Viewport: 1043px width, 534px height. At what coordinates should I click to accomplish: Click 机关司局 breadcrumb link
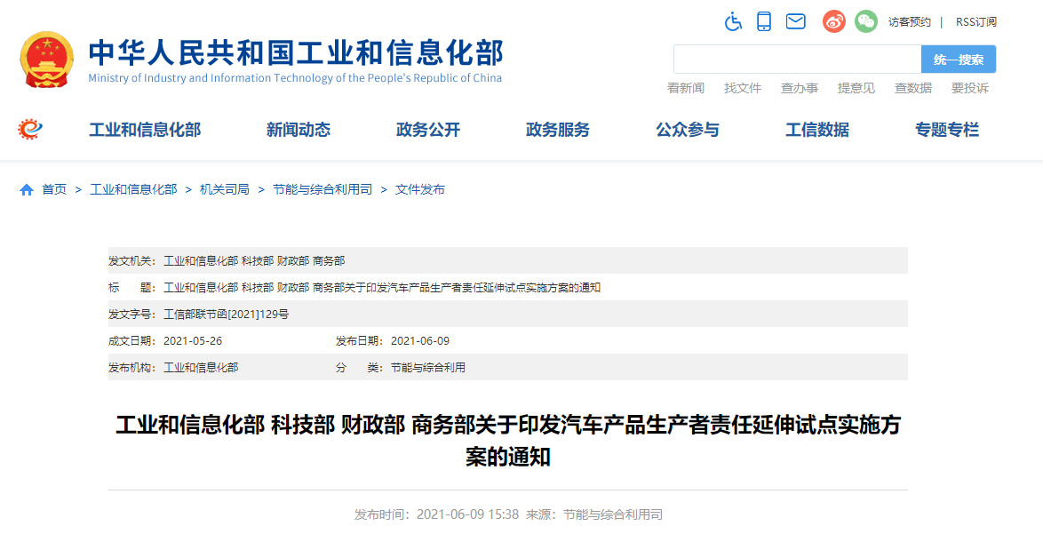point(225,189)
